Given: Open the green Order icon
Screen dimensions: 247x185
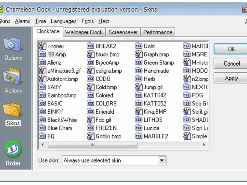Looking at the screenshot, I should (x=13, y=149).
